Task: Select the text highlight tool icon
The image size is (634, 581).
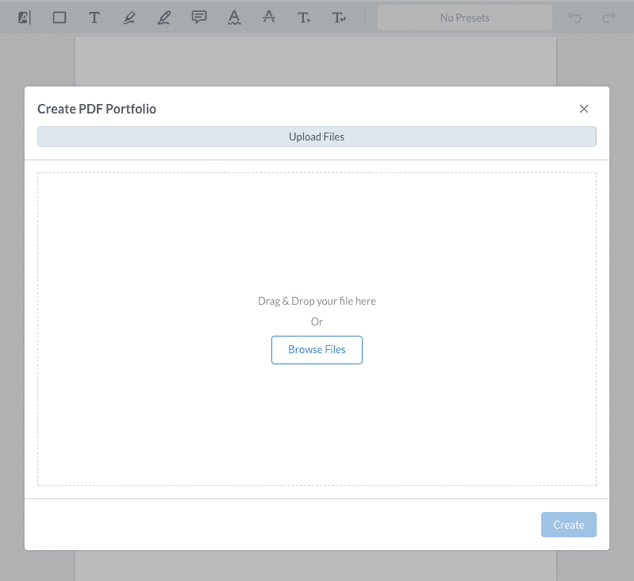Action: (x=25, y=17)
